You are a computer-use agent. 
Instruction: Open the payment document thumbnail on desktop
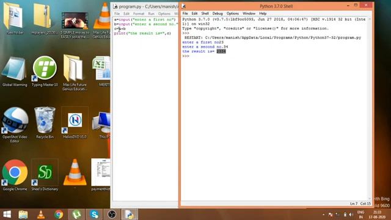[x=101, y=175]
